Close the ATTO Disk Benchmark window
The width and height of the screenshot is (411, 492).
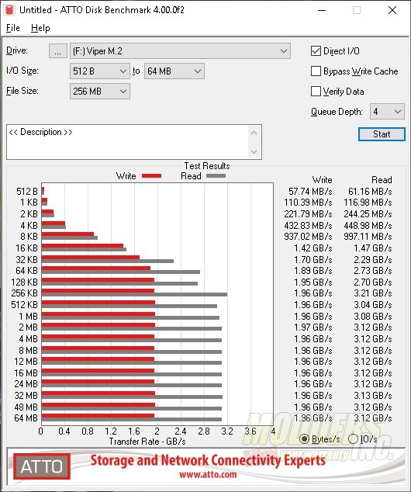[392, 10]
